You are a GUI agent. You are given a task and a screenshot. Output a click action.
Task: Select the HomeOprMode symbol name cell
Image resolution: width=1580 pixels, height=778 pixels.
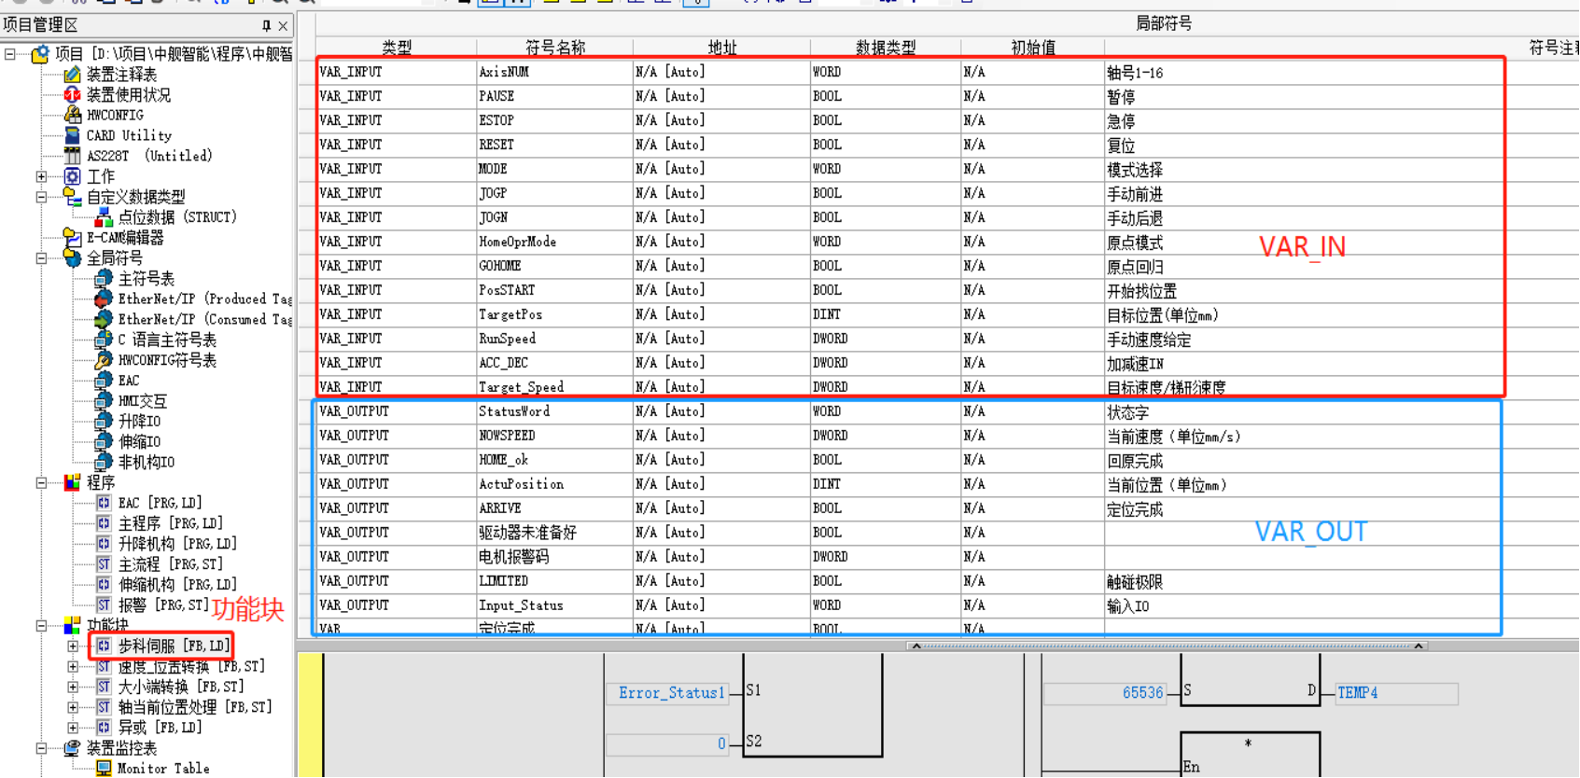click(x=555, y=242)
